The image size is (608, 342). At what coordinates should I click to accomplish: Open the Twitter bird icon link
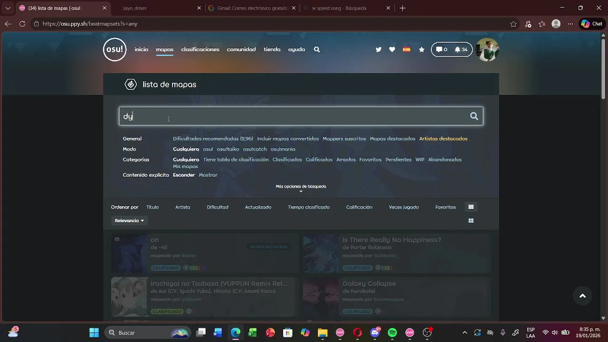(x=379, y=49)
